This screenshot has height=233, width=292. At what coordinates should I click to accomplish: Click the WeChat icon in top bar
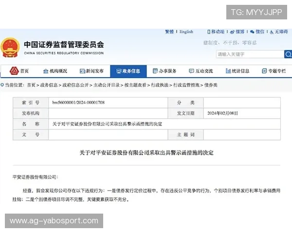[x=252, y=32]
